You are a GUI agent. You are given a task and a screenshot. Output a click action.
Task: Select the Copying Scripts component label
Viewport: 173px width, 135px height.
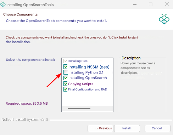(80, 84)
